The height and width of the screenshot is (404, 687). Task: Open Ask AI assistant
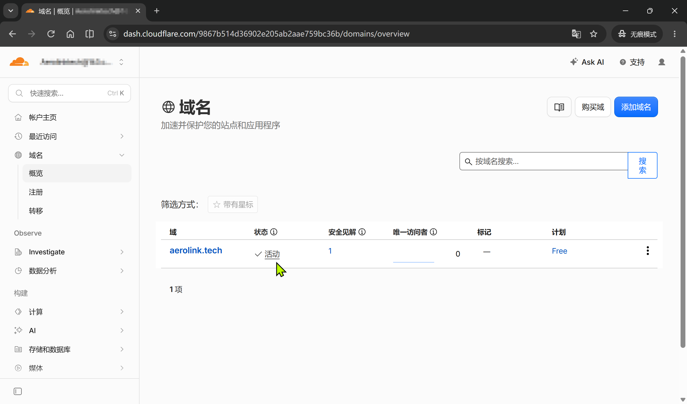[x=587, y=62]
